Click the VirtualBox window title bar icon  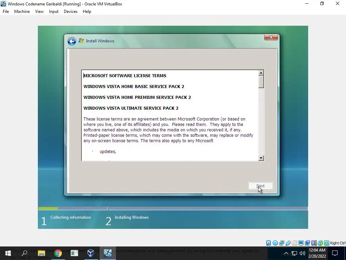[3, 3]
